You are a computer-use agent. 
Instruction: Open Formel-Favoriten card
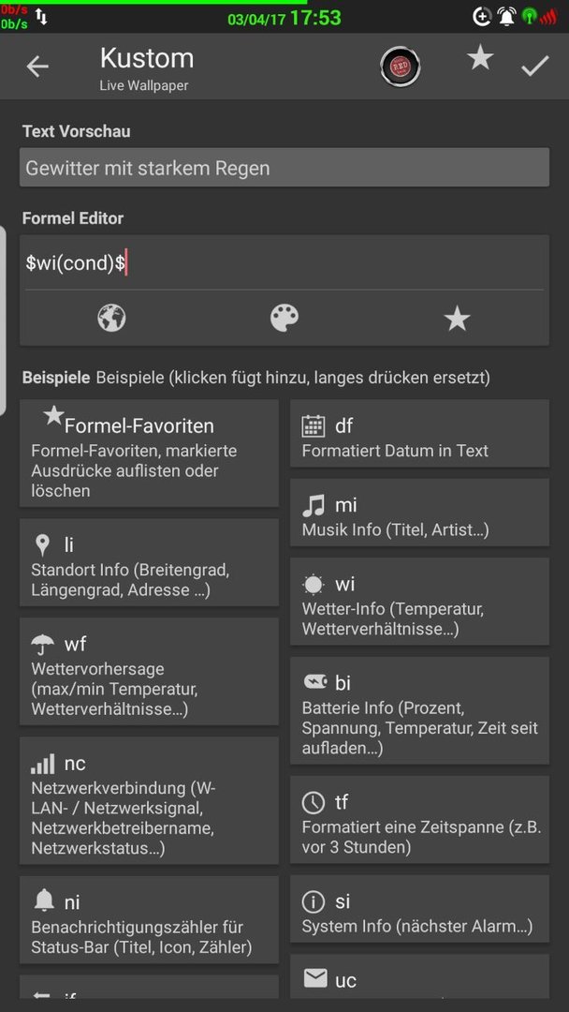(149, 454)
